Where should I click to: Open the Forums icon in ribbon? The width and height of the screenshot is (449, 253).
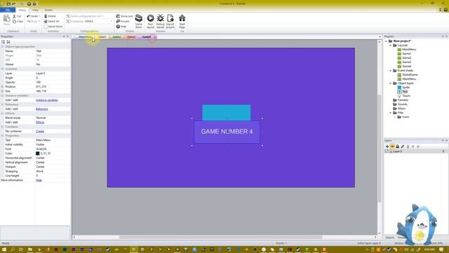pyautogui.click(x=118, y=21)
